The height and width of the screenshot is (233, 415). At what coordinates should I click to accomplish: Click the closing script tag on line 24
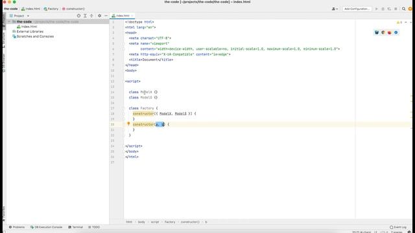pos(134,146)
